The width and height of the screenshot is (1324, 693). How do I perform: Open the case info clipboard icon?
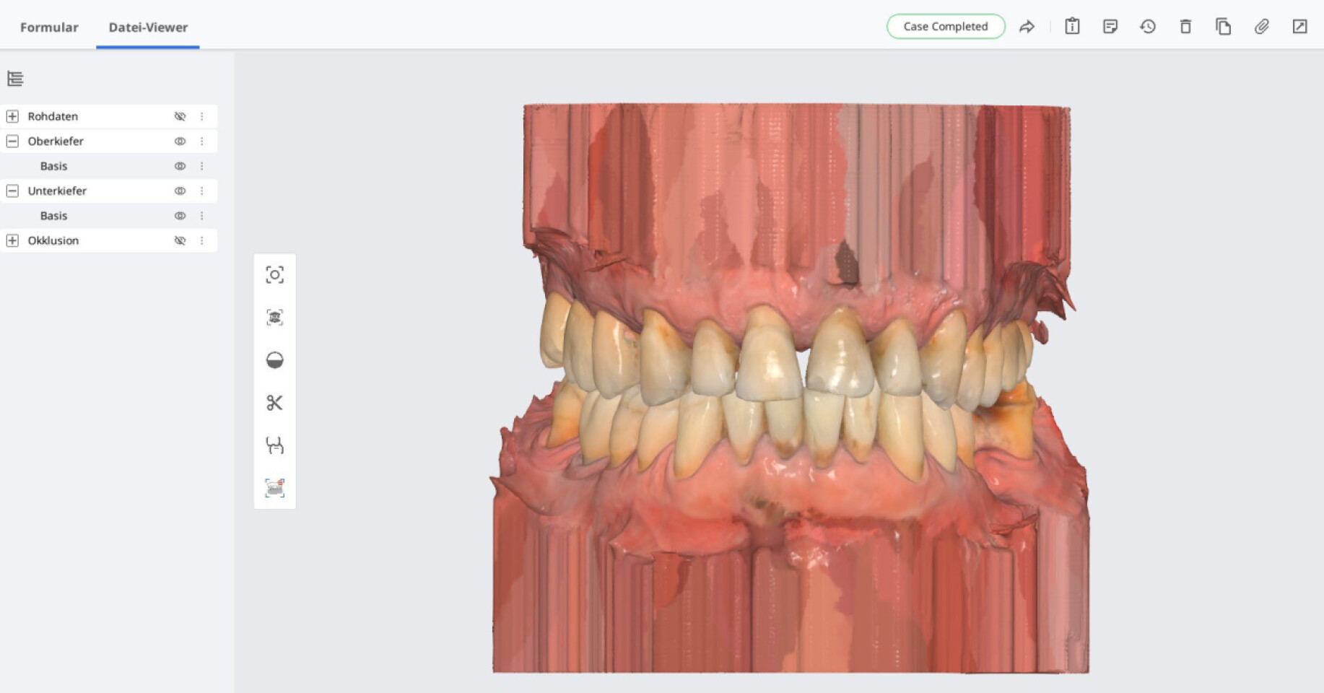coord(1072,27)
